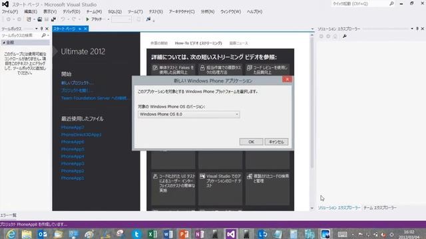Open the ヘルプ(H) menu
Image resolution: width=426 pixels, height=239 pixels.
(254, 12)
